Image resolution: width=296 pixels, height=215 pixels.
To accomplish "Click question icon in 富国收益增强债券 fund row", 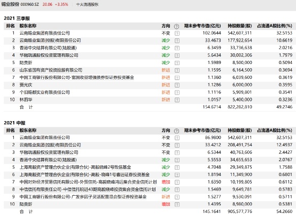I will (177, 78).
